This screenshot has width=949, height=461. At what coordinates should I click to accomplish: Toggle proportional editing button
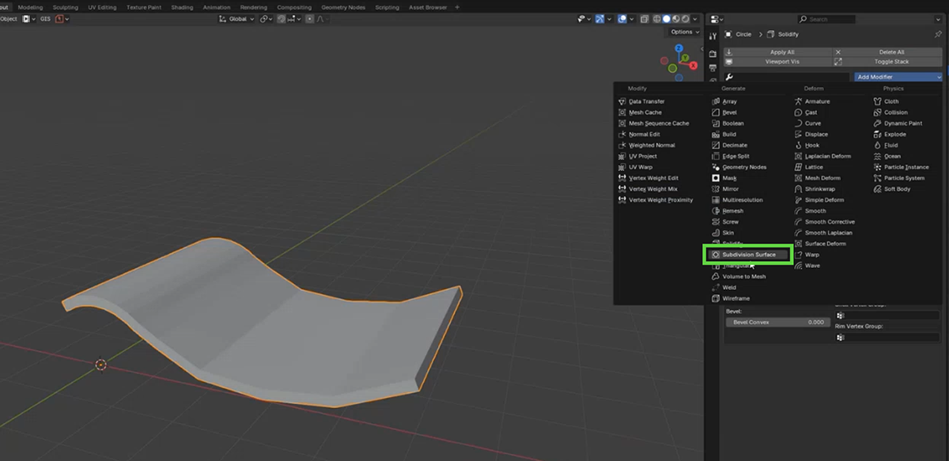click(x=309, y=19)
